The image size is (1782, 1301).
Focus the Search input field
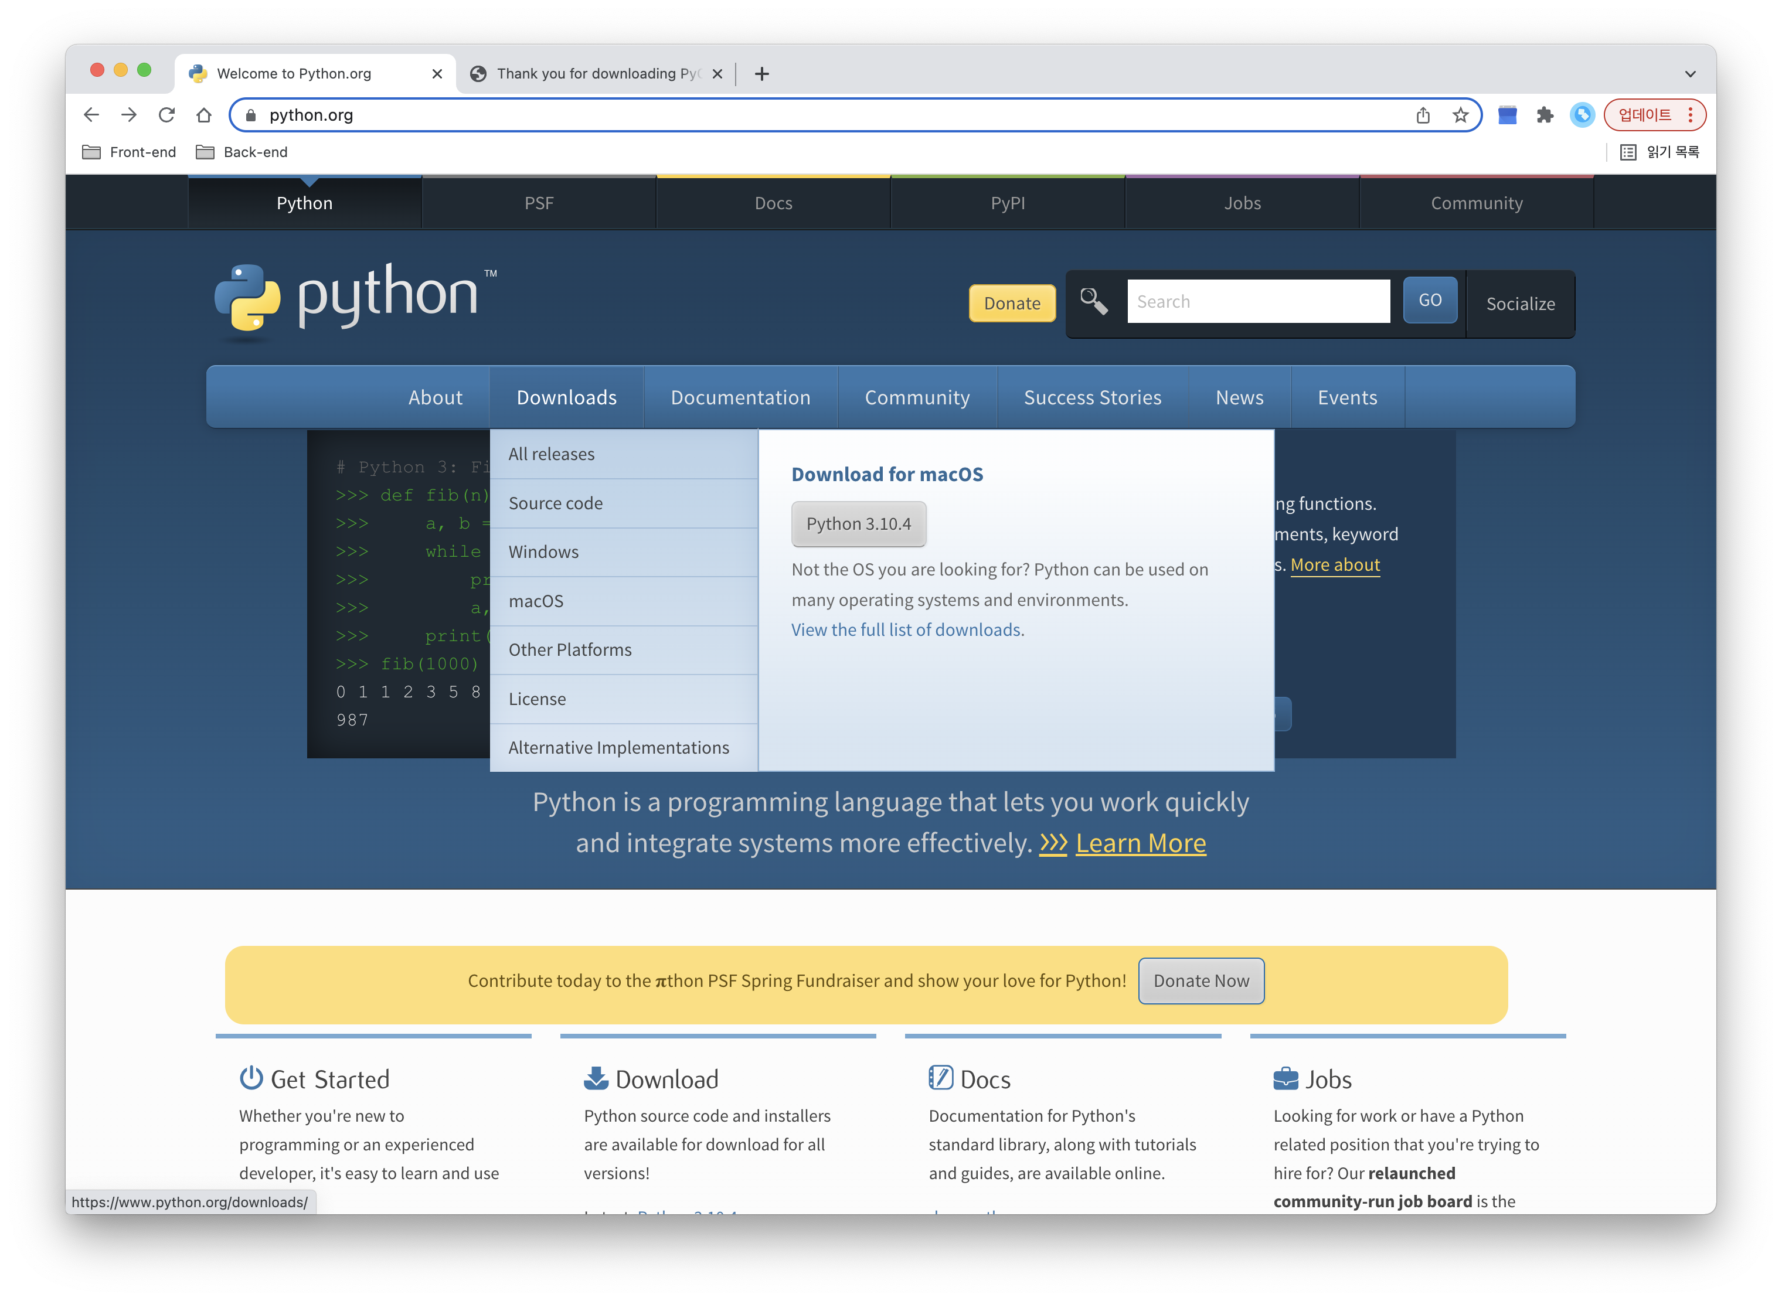(1258, 301)
